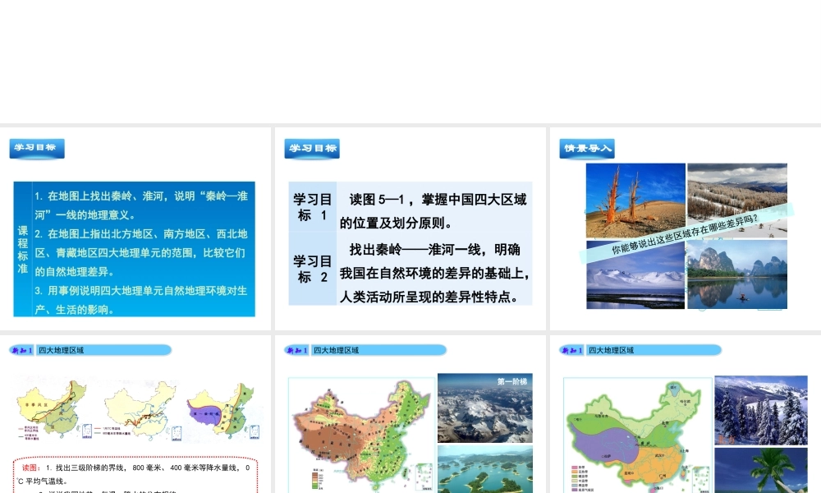Select text '找出秦岭——淮河一线，明确'
Viewport: 821px width, 493px height.
pos(434,250)
